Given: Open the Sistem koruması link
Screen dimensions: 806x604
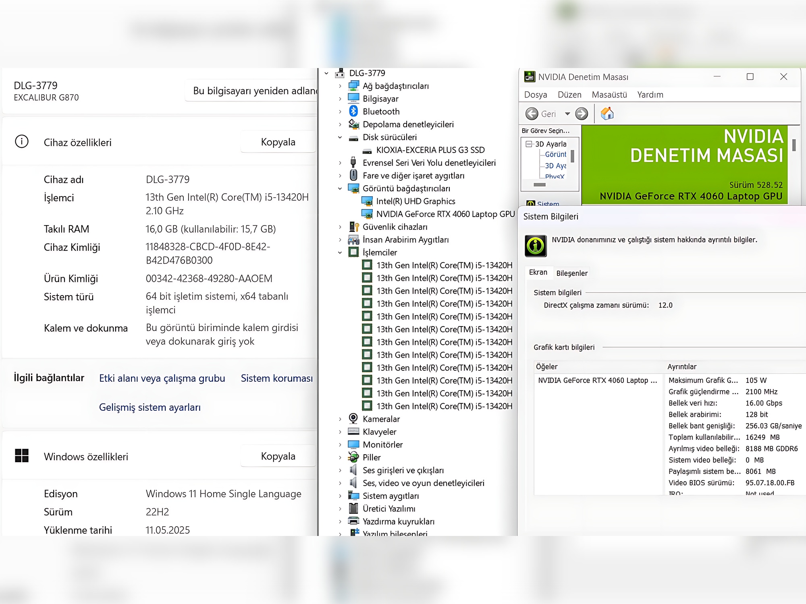Looking at the screenshot, I should pyautogui.click(x=277, y=378).
